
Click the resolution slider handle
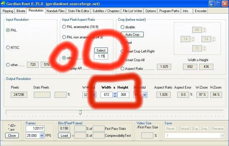tap(80, 112)
